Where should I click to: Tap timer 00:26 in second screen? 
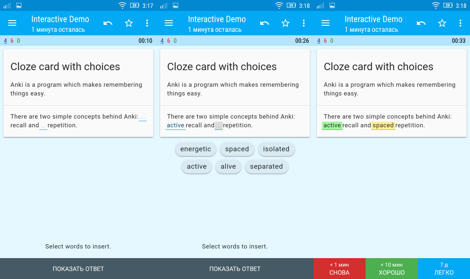tap(302, 41)
